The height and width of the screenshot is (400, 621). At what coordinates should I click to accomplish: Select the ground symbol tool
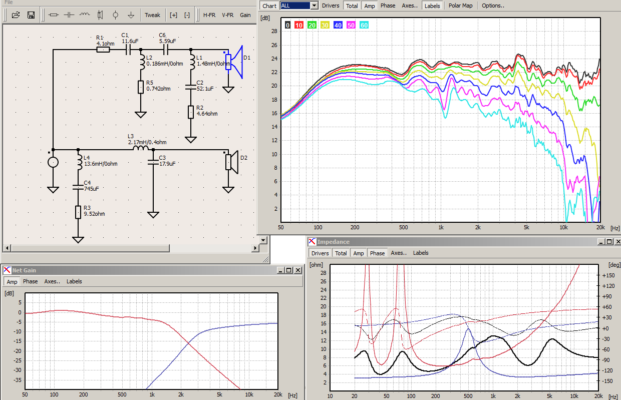pos(131,15)
